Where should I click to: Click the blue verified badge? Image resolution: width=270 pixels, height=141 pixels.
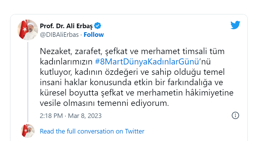coord(98,26)
